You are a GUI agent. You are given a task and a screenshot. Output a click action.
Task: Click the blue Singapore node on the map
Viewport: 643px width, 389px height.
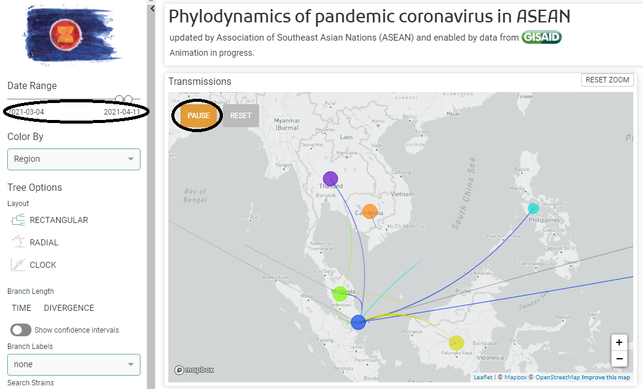[358, 322]
